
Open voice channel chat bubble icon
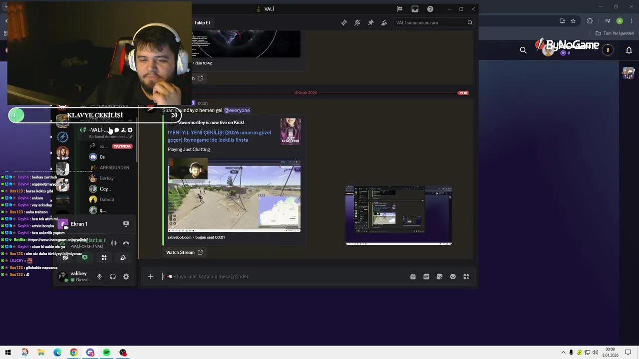117,130
